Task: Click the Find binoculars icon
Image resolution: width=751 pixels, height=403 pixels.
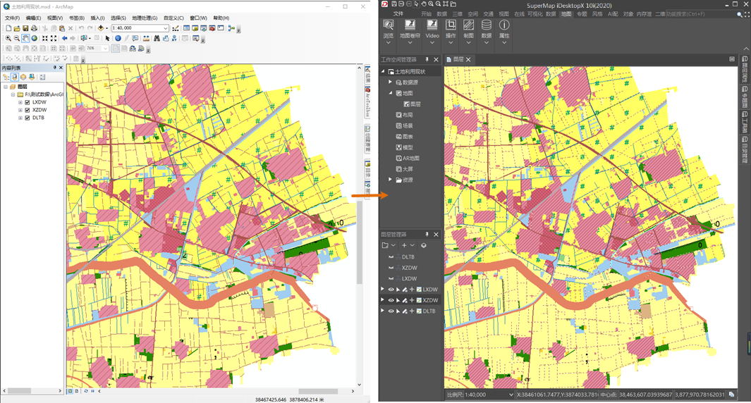Action: coord(157,38)
